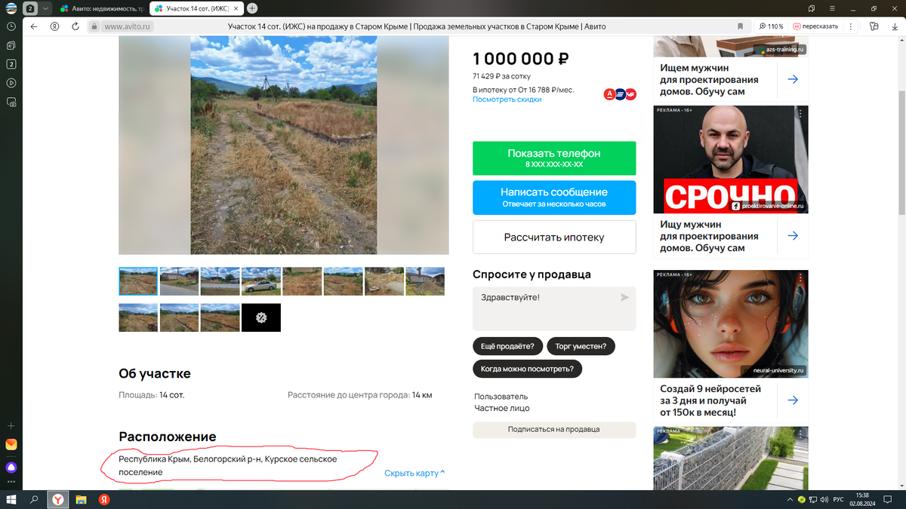The width and height of the screenshot is (906, 509).
Task: Open the Пользователь seller profile name
Action: [x=501, y=396]
